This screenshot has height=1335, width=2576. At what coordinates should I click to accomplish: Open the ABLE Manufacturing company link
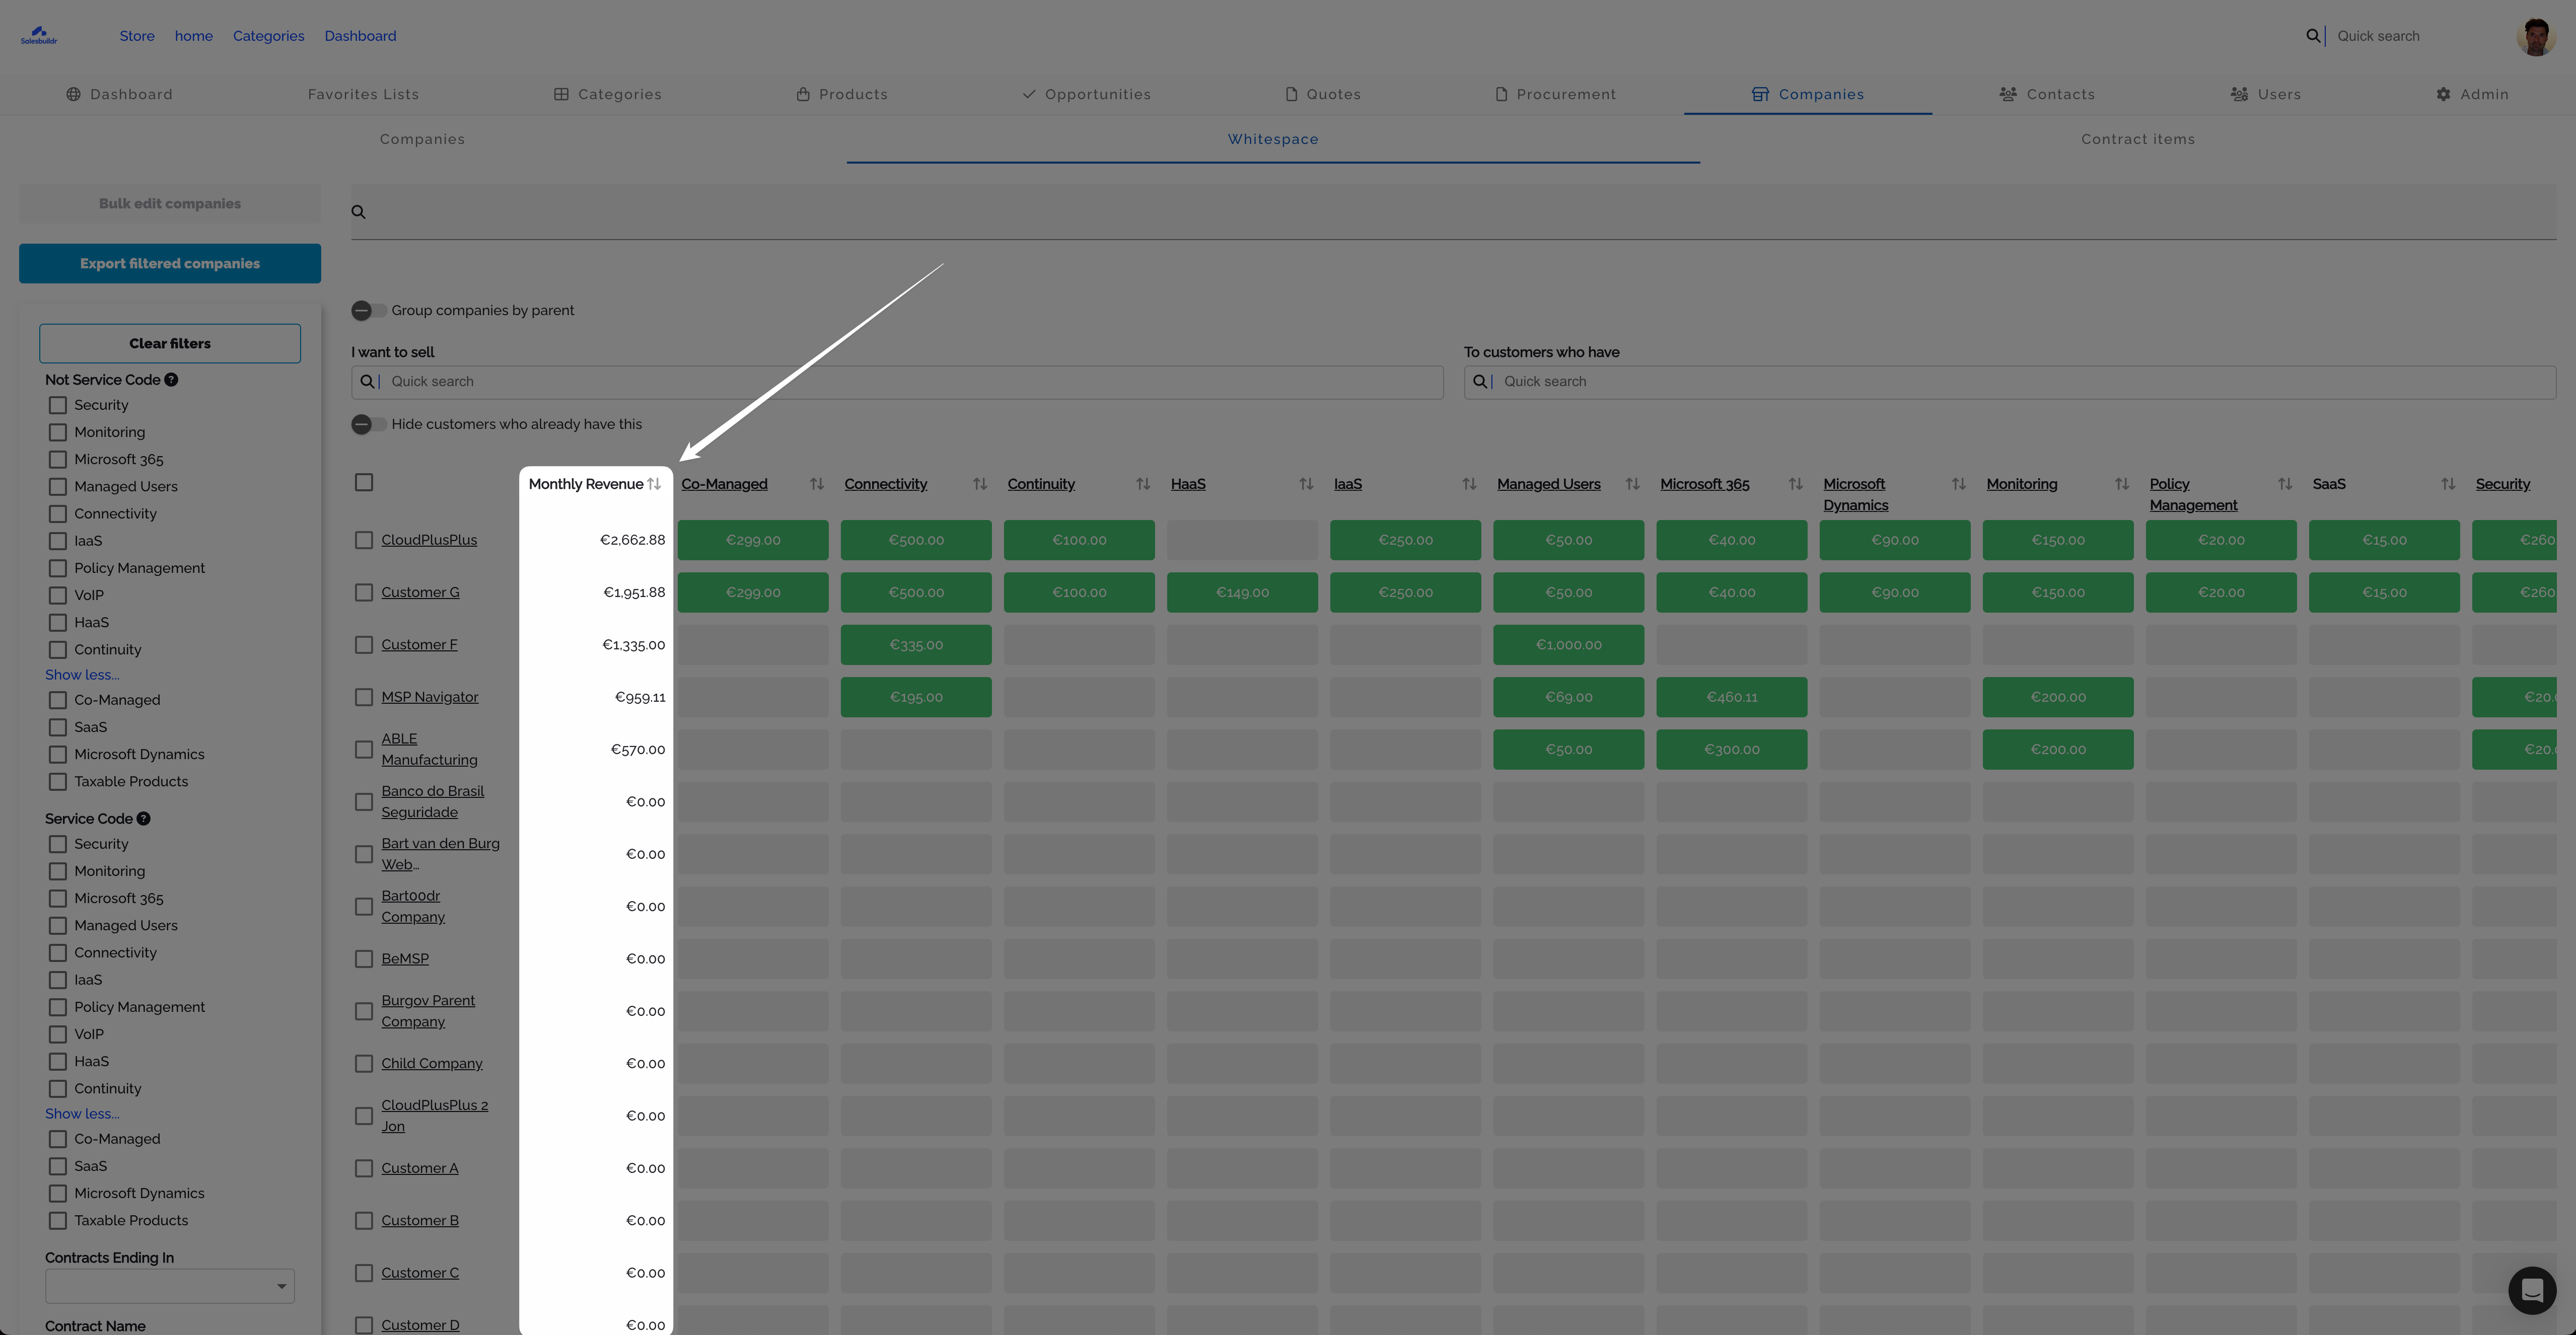pos(429,750)
